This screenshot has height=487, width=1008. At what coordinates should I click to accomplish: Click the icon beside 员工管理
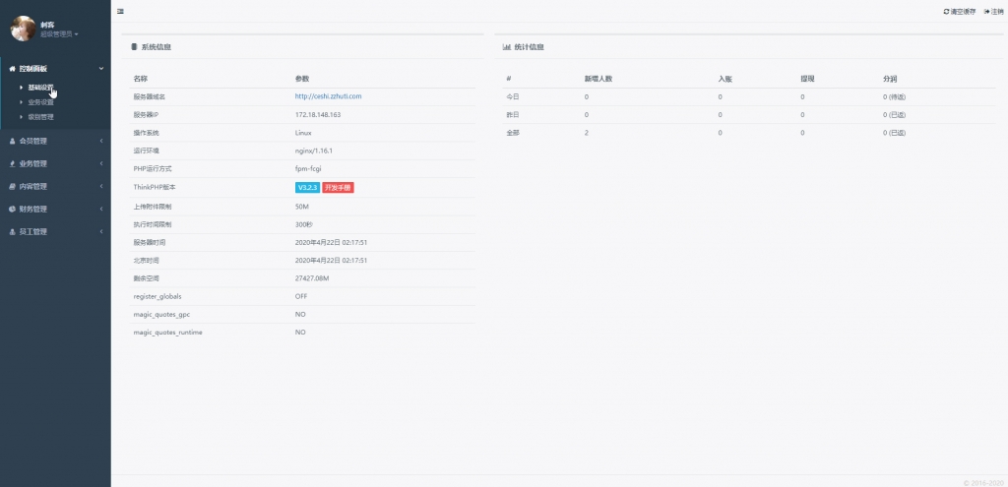[12, 231]
